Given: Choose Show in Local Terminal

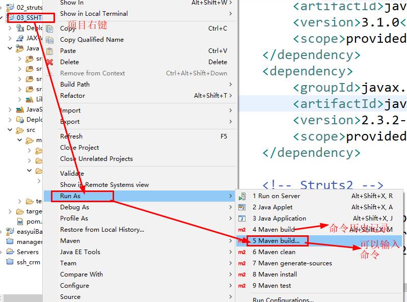Looking at the screenshot, I should [x=140, y=13].
